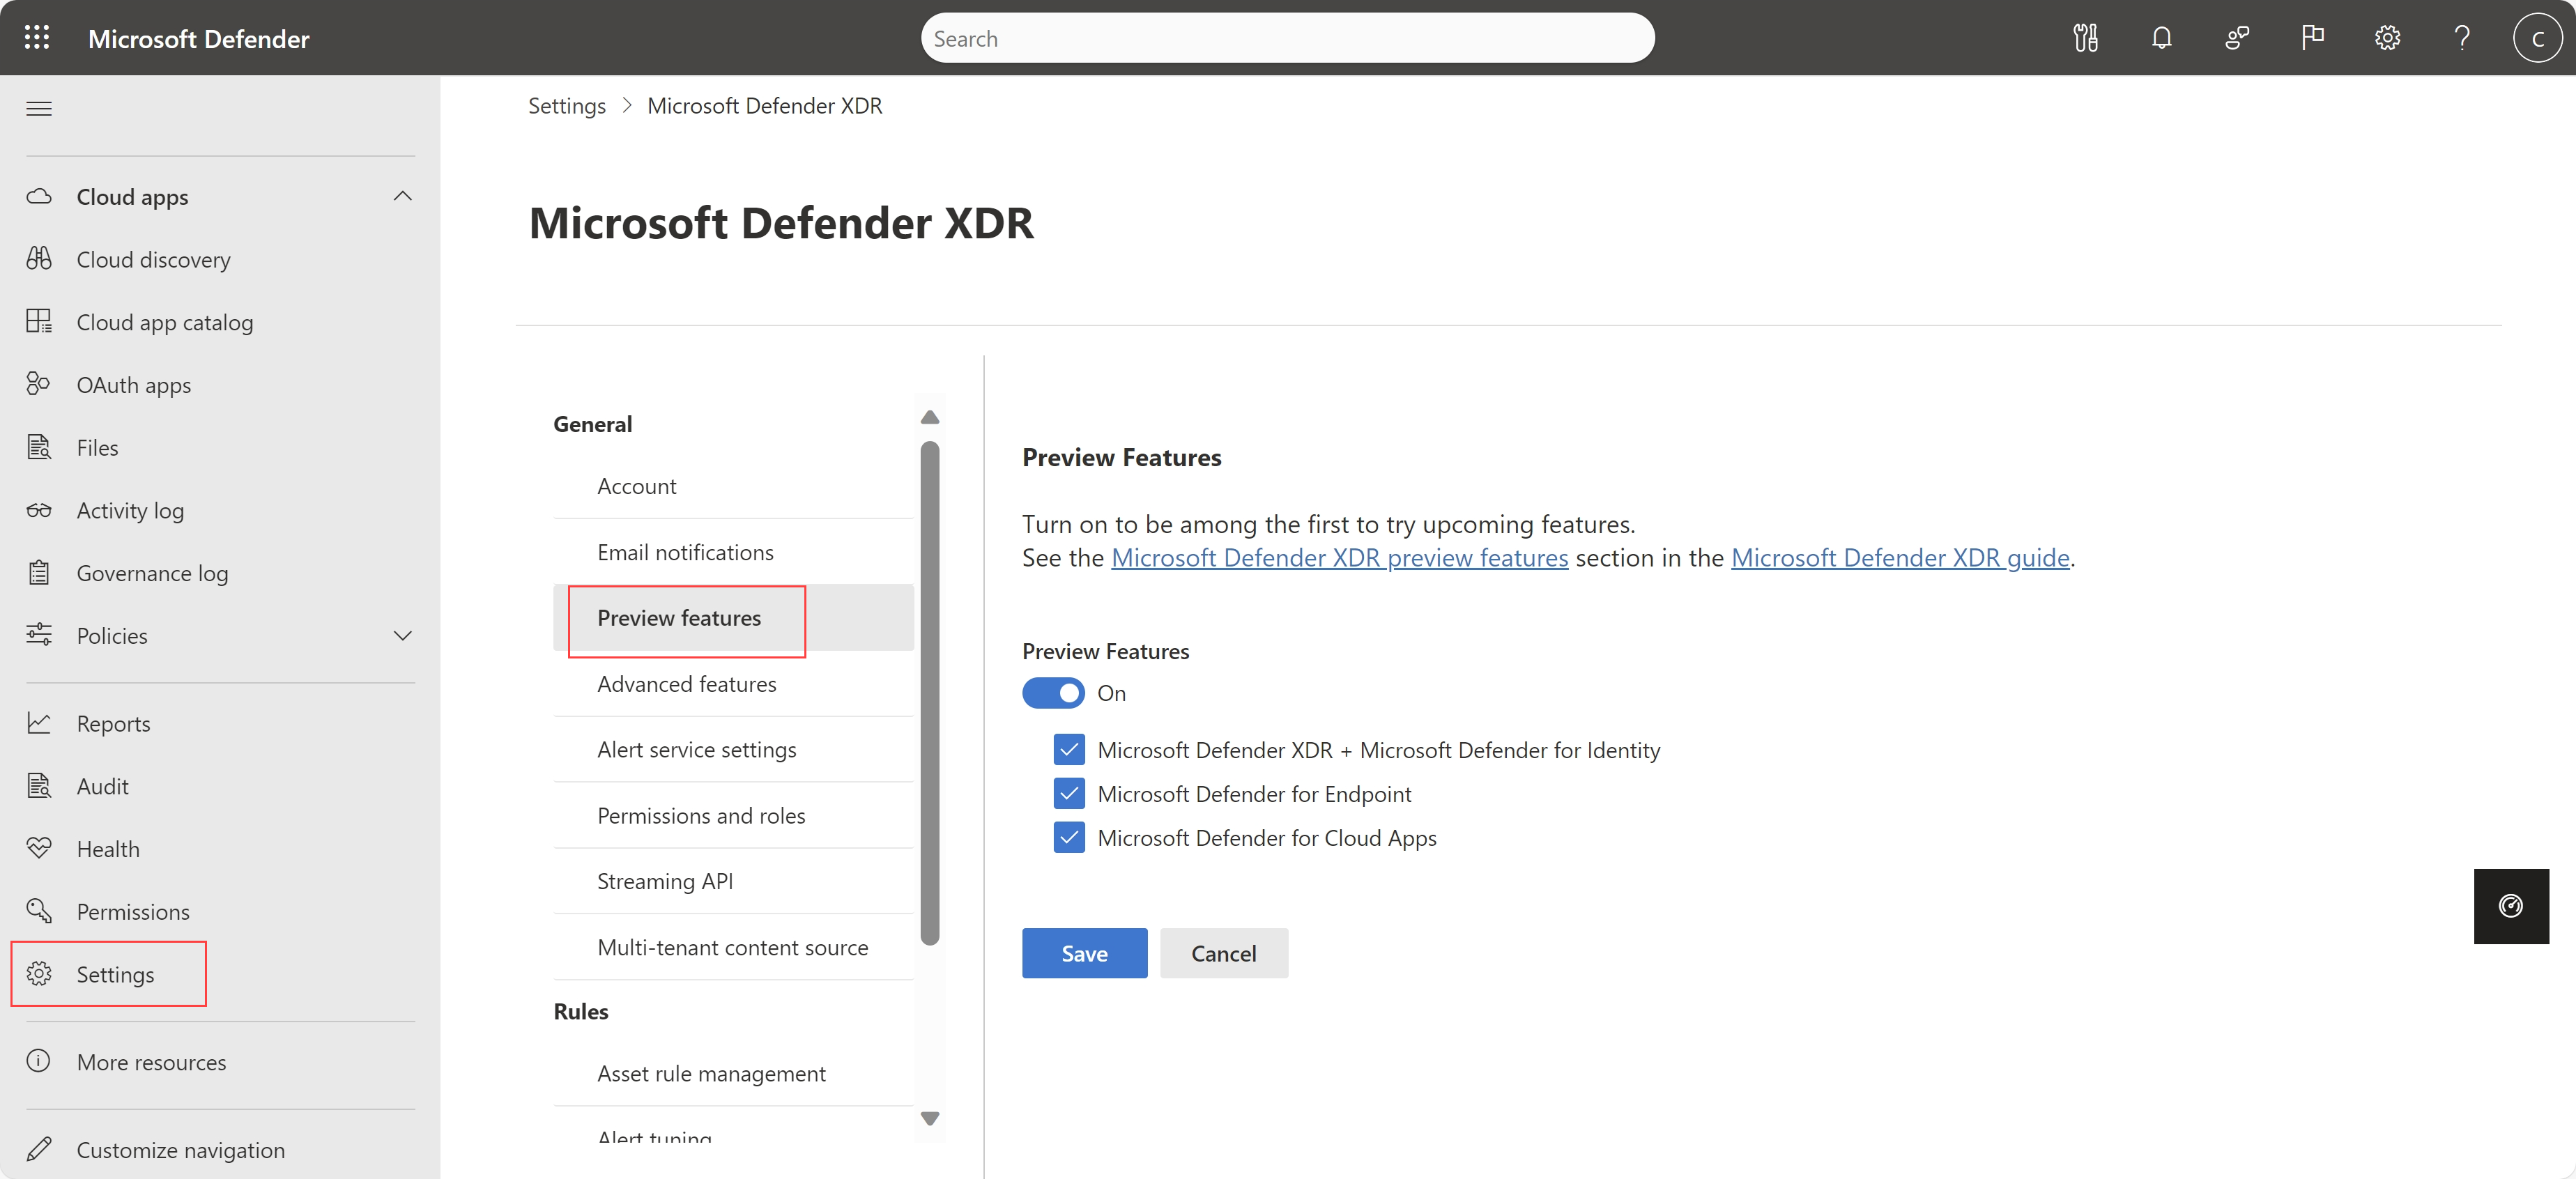Viewport: 2576px width, 1179px height.
Task: Uncheck Microsoft Defender for Endpoint checkbox
Action: pyautogui.click(x=1069, y=793)
